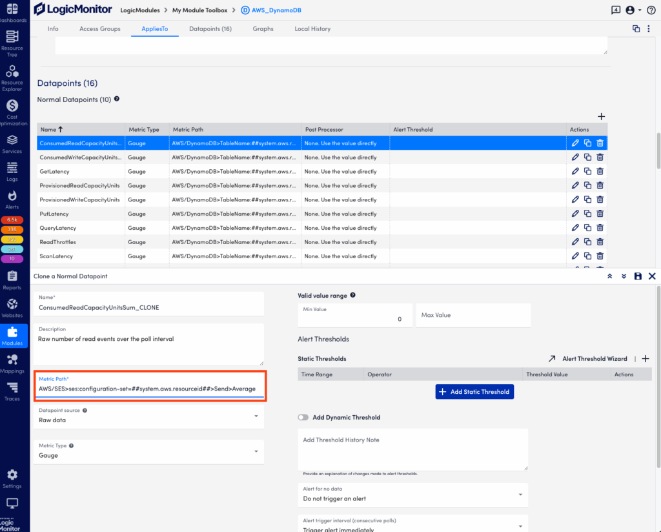Open Resource Tree in sidebar
The image size is (661, 532).
[x=12, y=43]
